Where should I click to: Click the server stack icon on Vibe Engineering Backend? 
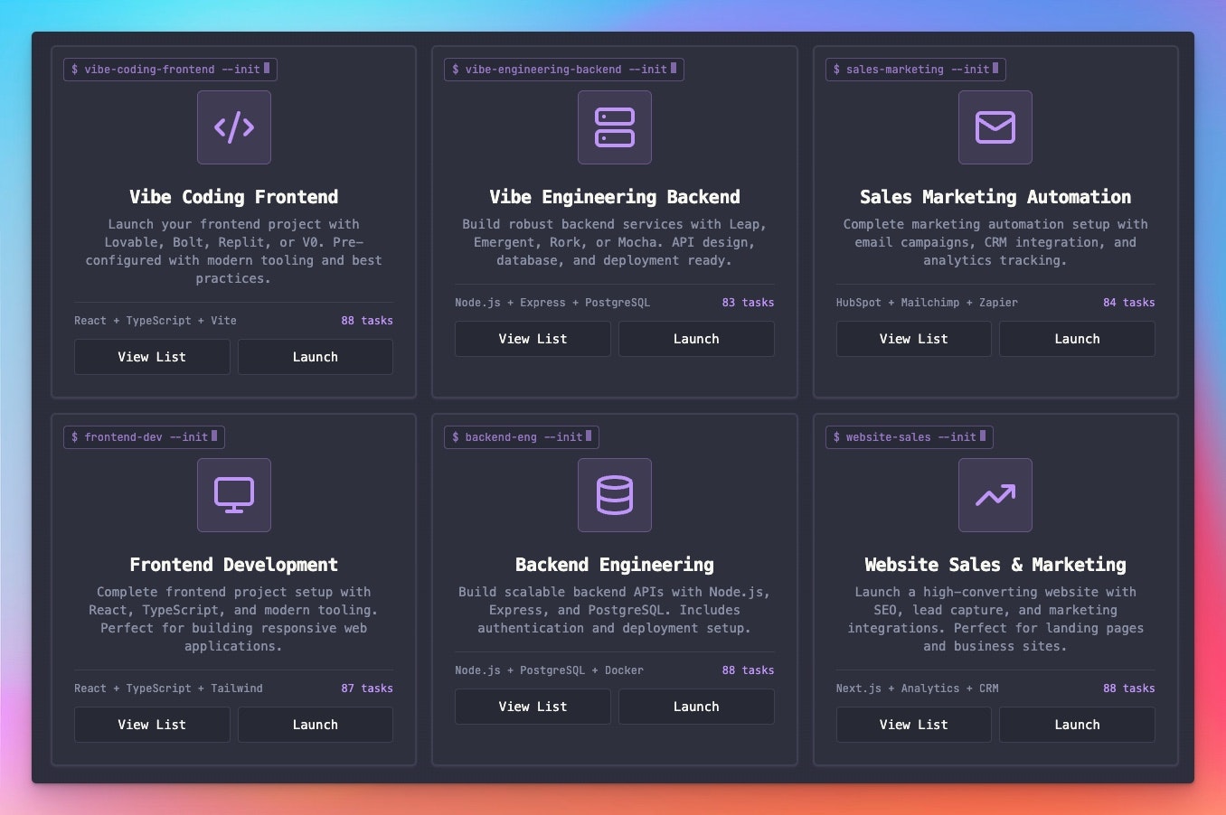coord(615,126)
